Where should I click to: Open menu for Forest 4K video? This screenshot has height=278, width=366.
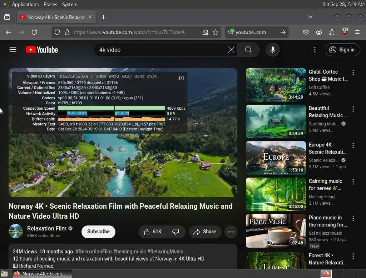click(x=353, y=256)
